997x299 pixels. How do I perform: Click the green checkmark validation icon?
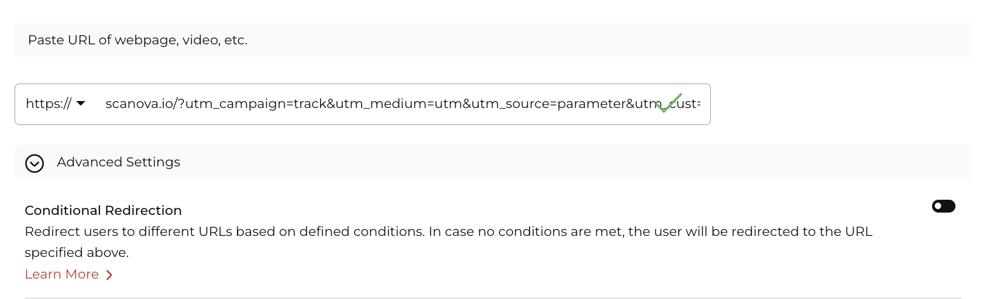point(669,103)
